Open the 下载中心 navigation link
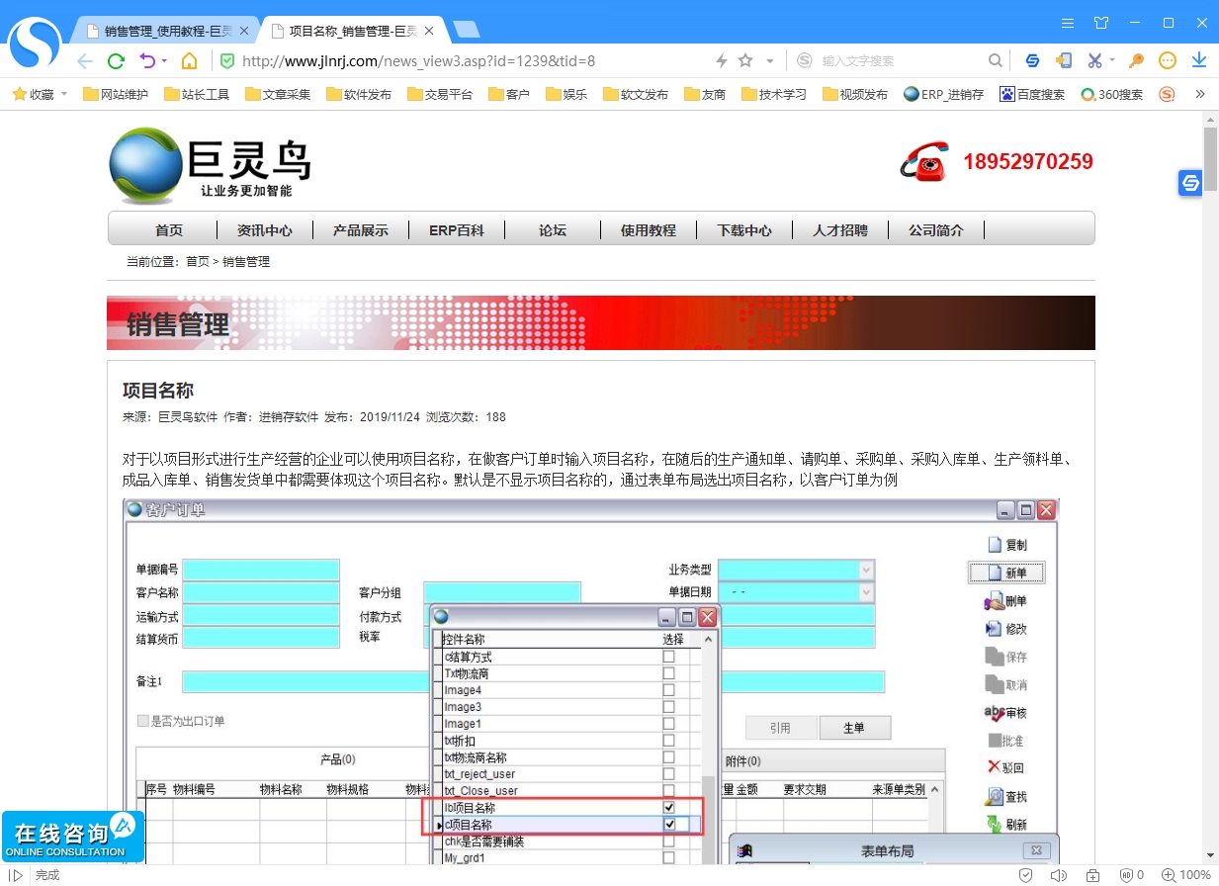The height and width of the screenshot is (886, 1219). [x=744, y=230]
